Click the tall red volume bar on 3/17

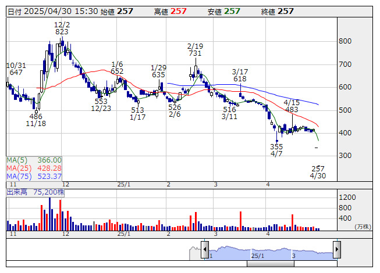pos(241,221)
